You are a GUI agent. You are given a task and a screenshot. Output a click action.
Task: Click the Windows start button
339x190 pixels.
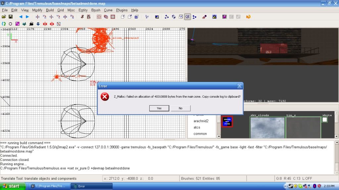13,186
